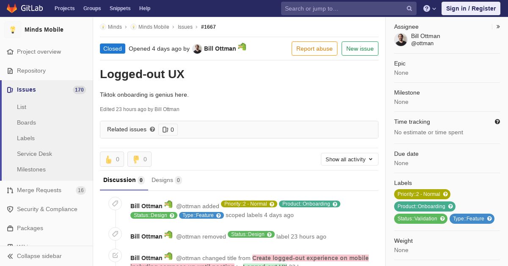Click the thumbs up reaction

[x=112, y=159]
